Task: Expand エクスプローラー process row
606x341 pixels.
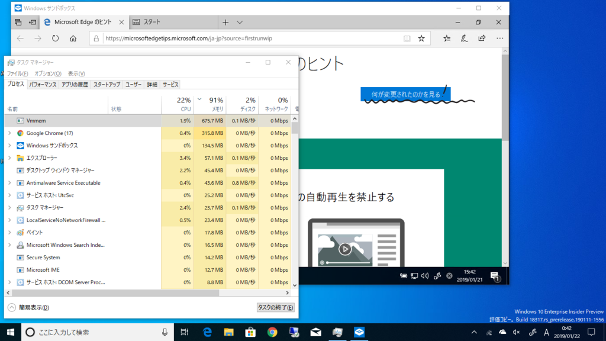Action: 9,157
